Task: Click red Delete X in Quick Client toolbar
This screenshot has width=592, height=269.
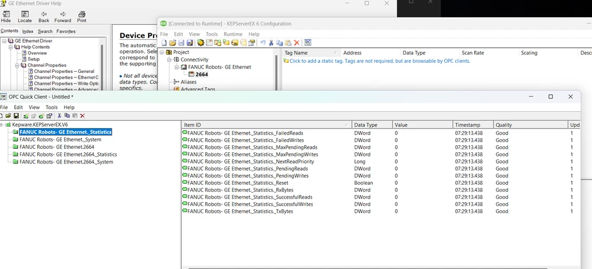Action: tap(83, 116)
